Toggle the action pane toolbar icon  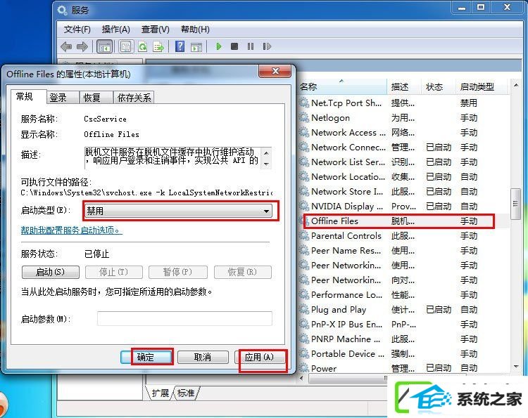pyautogui.click(x=196, y=46)
